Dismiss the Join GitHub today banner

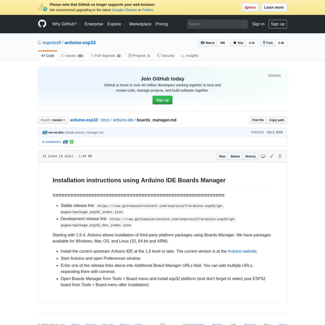(x=274, y=75)
